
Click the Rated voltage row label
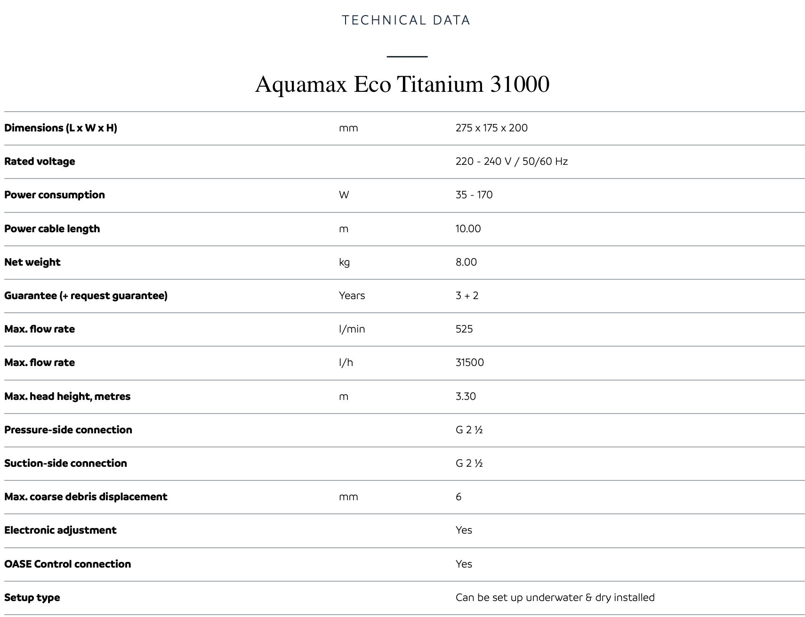[40, 162]
